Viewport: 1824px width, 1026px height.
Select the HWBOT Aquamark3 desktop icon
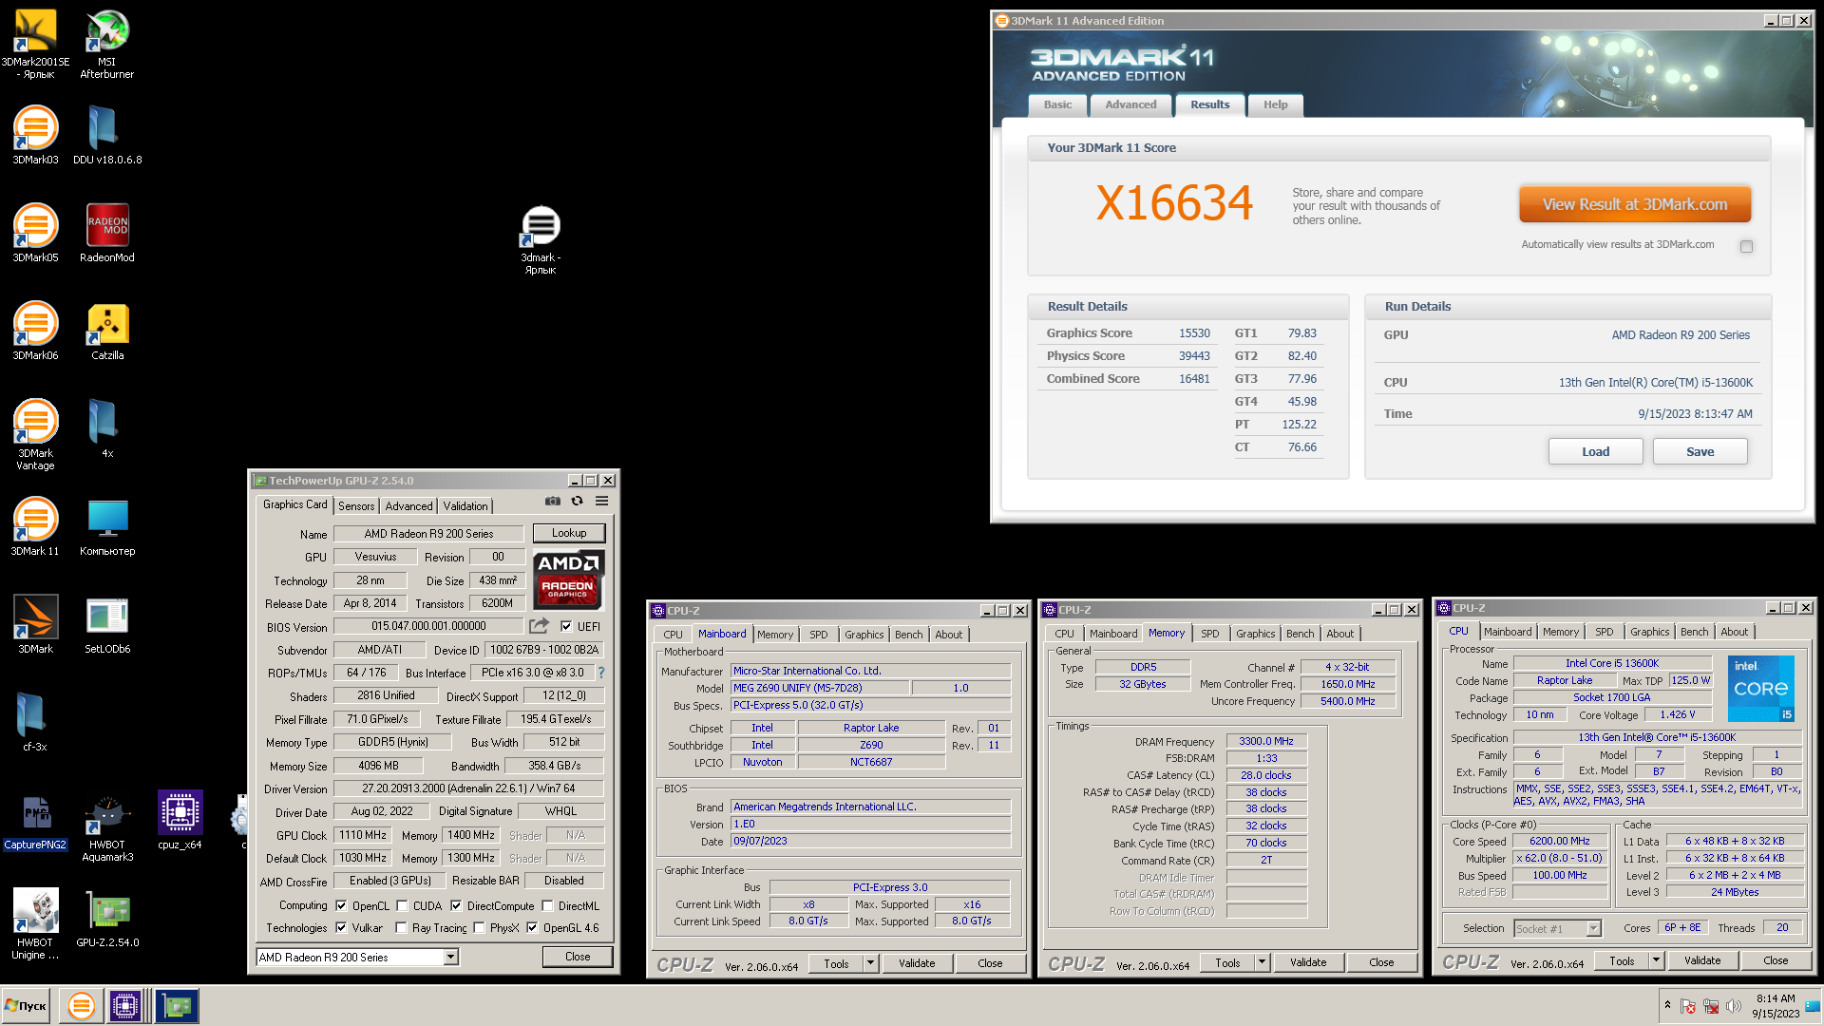(x=107, y=827)
